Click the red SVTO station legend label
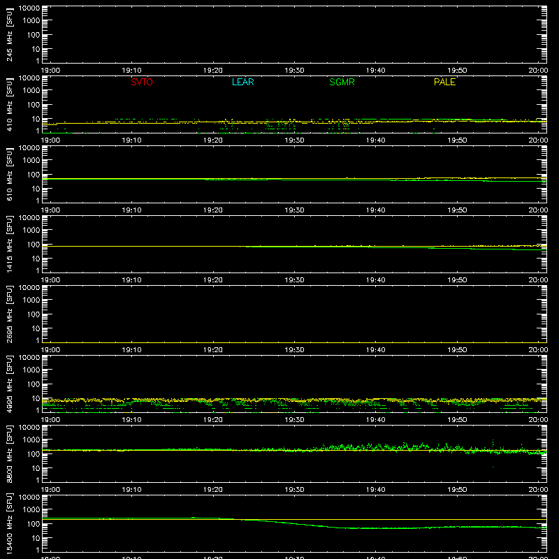This screenshot has height=559, width=559. 142,82
